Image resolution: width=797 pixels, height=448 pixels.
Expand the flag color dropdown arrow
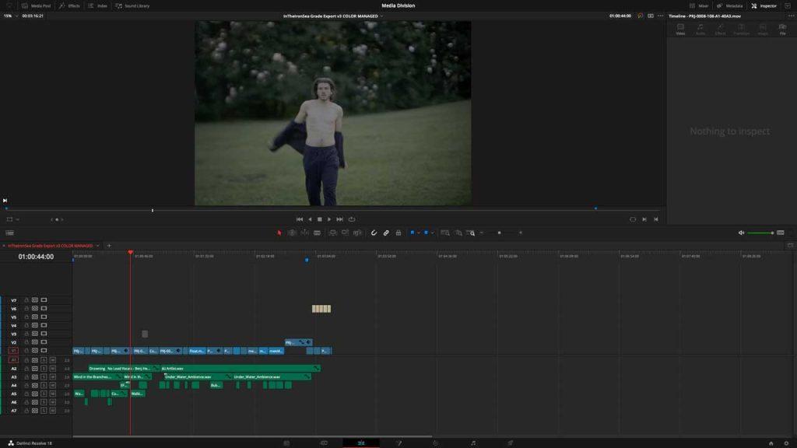[x=418, y=233]
